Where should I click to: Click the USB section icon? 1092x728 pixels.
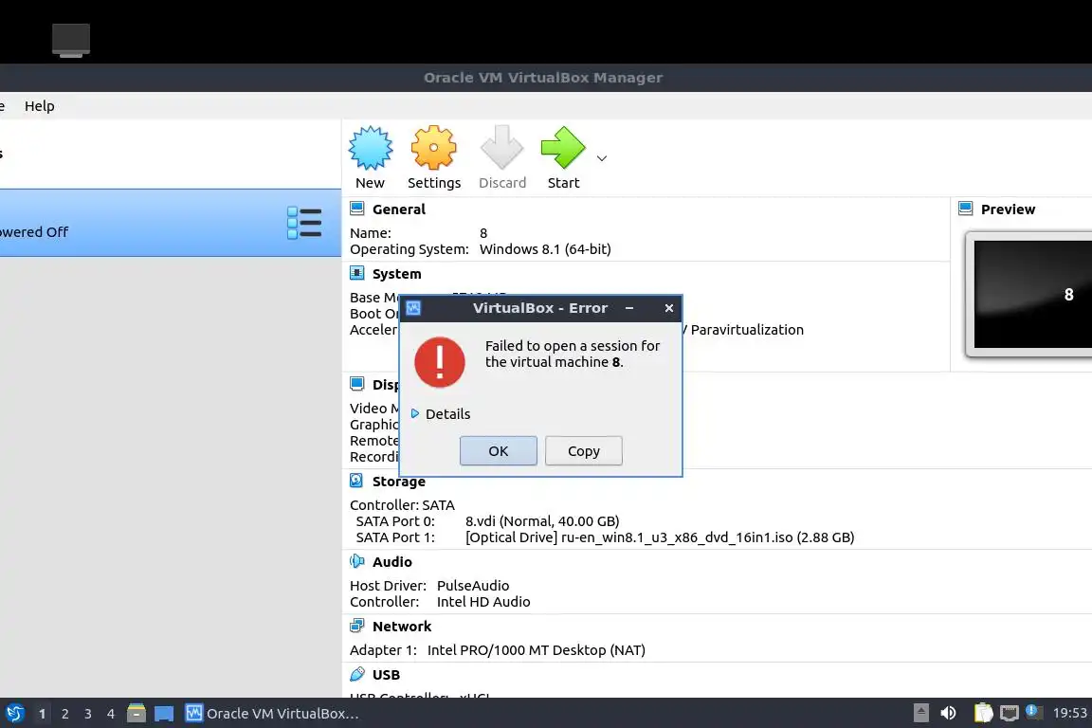click(x=357, y=674)
